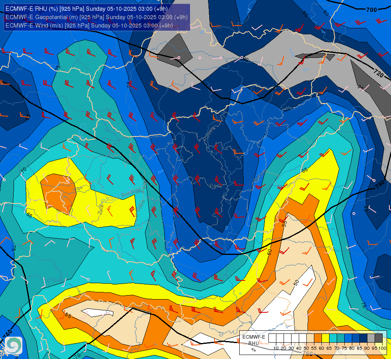The height and width of the screenshot is (359, 391).
Task: Pick the light gray 90–95 legend swatch
Action: (371, 338)
